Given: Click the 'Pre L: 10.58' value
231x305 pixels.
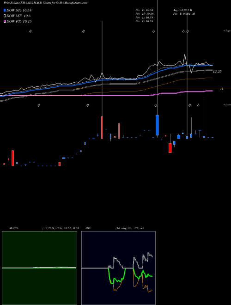Looking at the screenshot, I should [x=145, y=18].
